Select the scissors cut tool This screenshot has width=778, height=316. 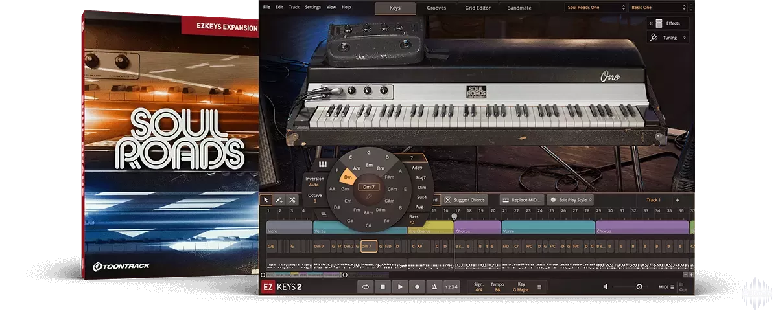click(x=292, y=199)
